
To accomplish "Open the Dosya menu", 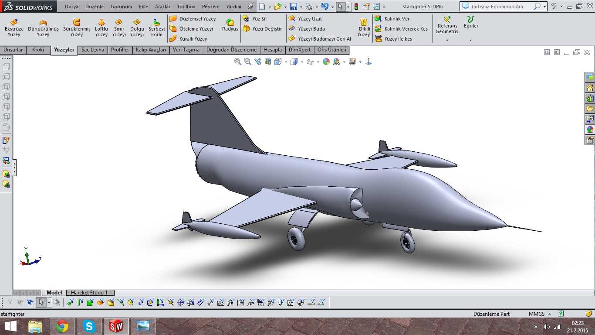I will [x=71, y=7].
